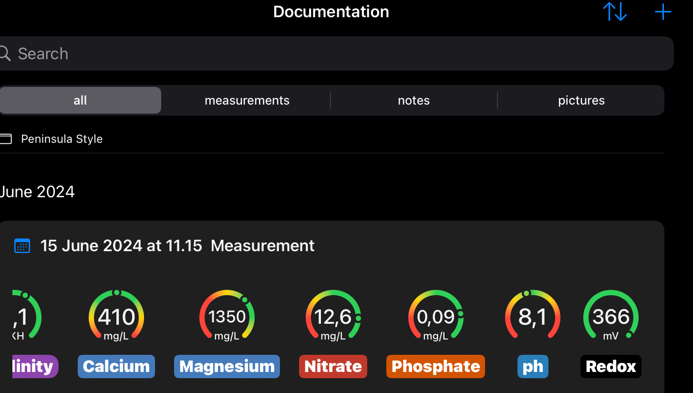Show only notes entries

[x=414, y=100]
